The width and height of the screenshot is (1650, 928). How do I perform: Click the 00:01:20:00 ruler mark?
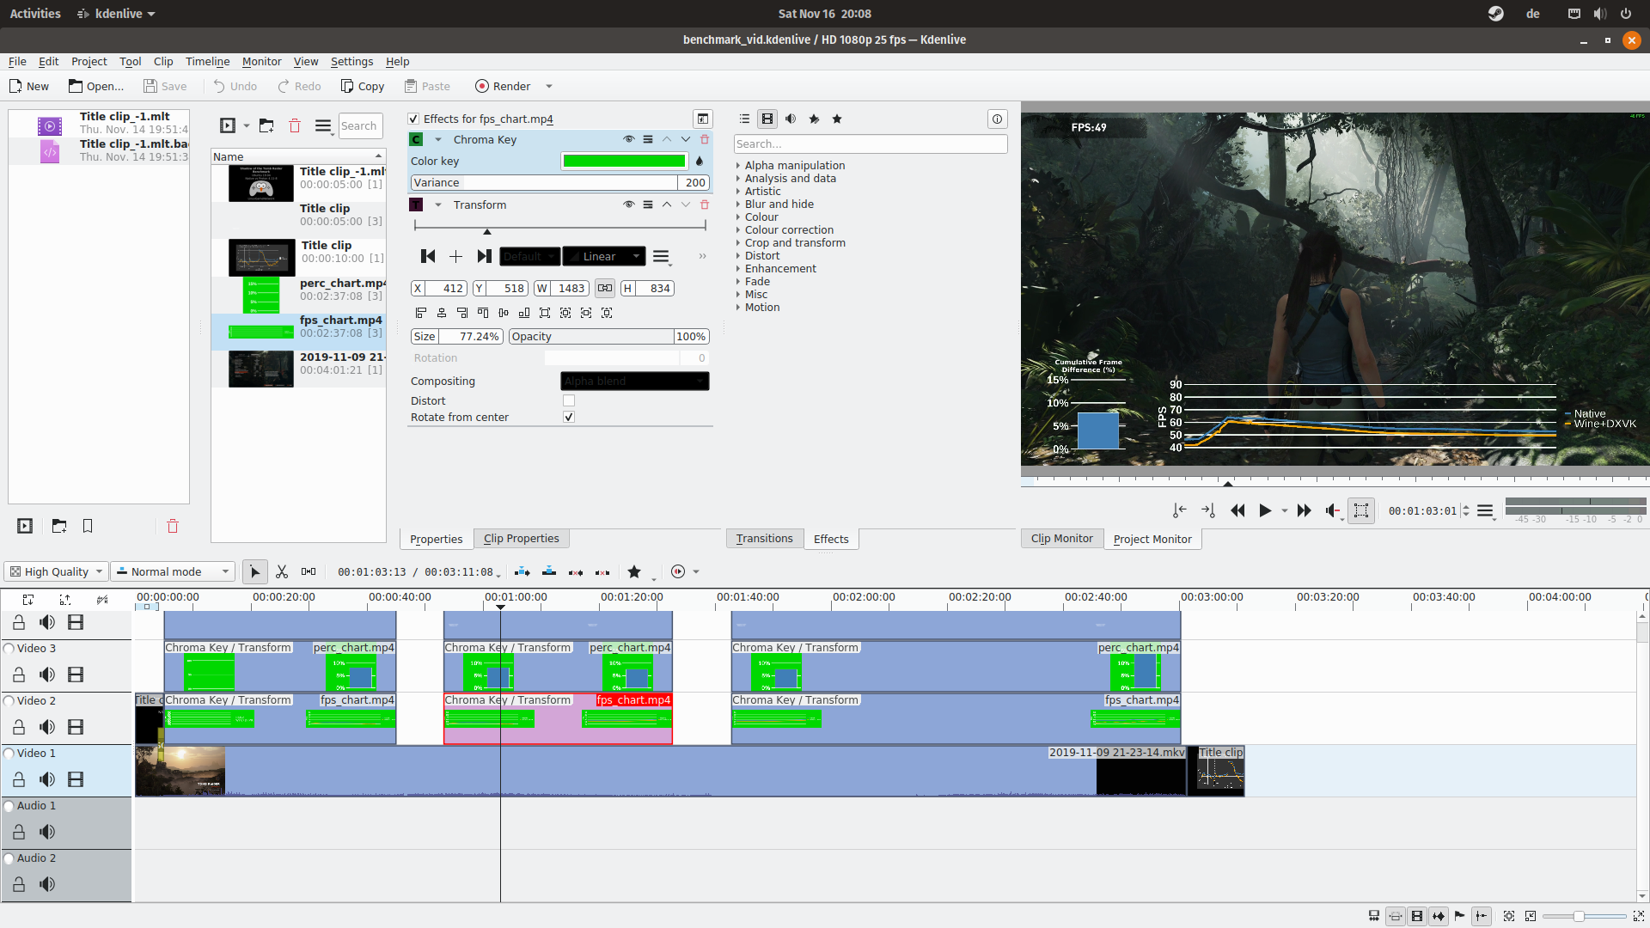[x=632, y=597]
